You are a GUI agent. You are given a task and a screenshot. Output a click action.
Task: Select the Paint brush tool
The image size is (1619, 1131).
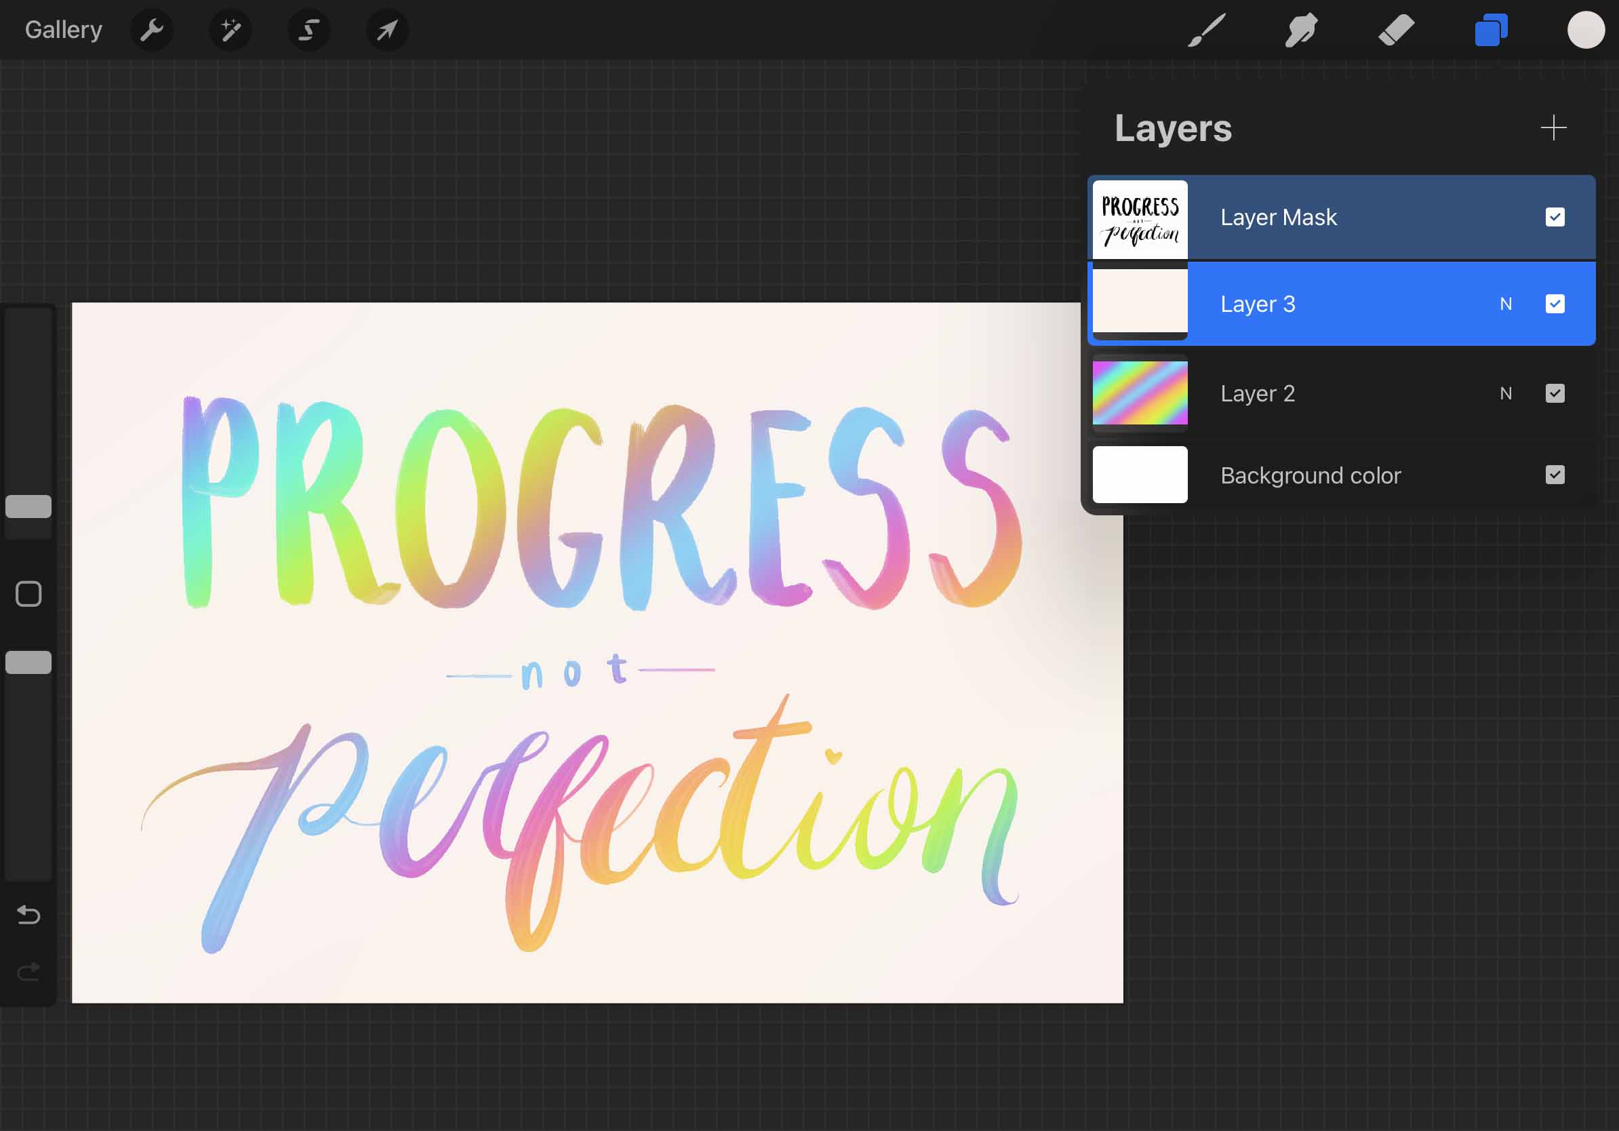[1207, 30]
